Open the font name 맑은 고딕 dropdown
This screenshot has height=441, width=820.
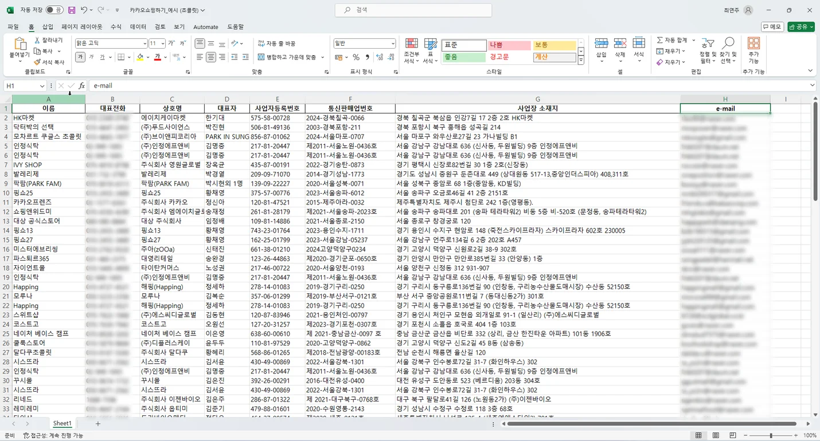(x=145, y=44)
